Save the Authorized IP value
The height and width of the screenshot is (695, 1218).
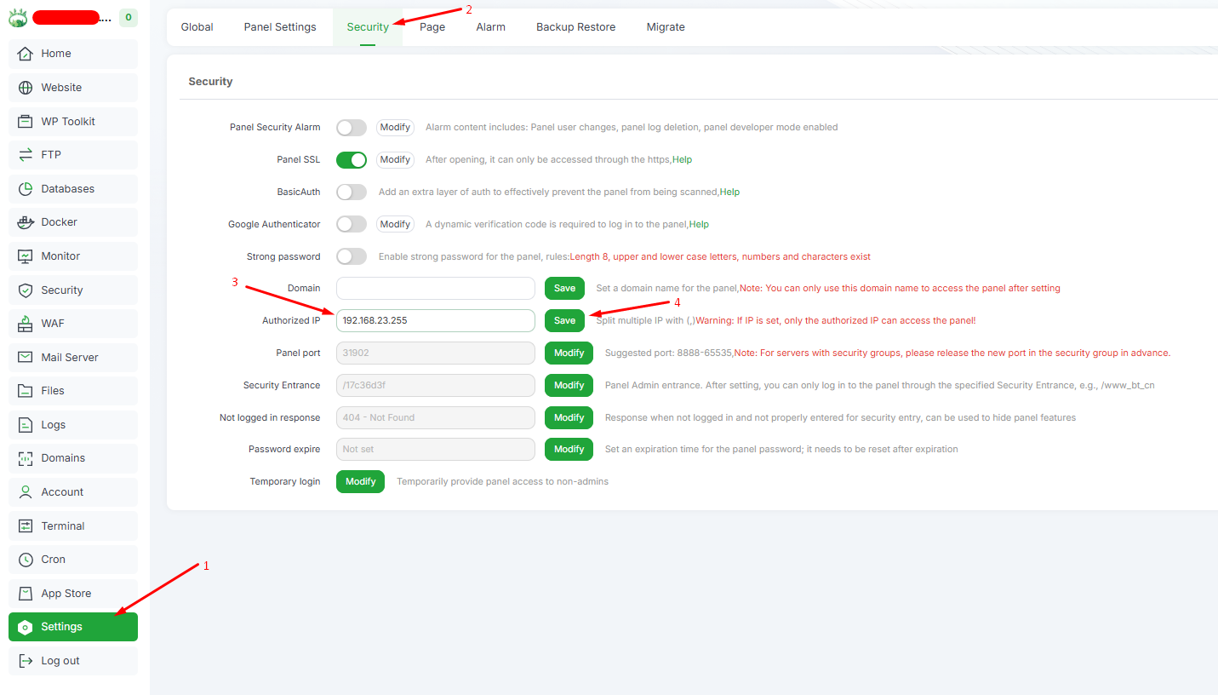coord(564,321)
